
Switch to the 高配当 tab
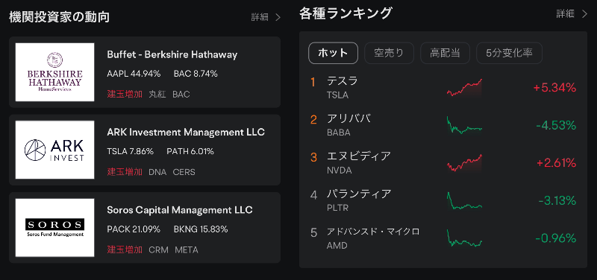pos(445,53)
